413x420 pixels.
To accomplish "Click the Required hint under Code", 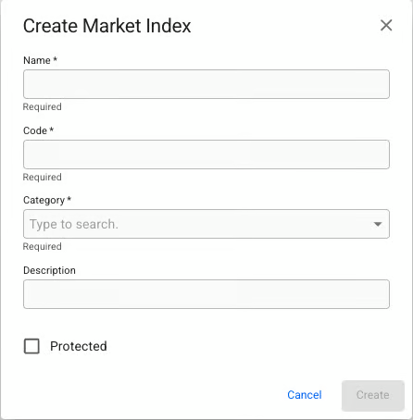I will [43, 177].
